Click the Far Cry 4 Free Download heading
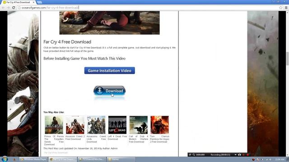The height and width of the screenshot is (162, 289). pos(67,42)
